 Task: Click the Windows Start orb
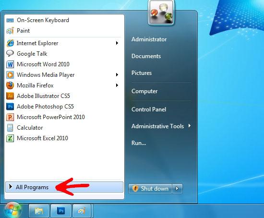pos(13,210)
